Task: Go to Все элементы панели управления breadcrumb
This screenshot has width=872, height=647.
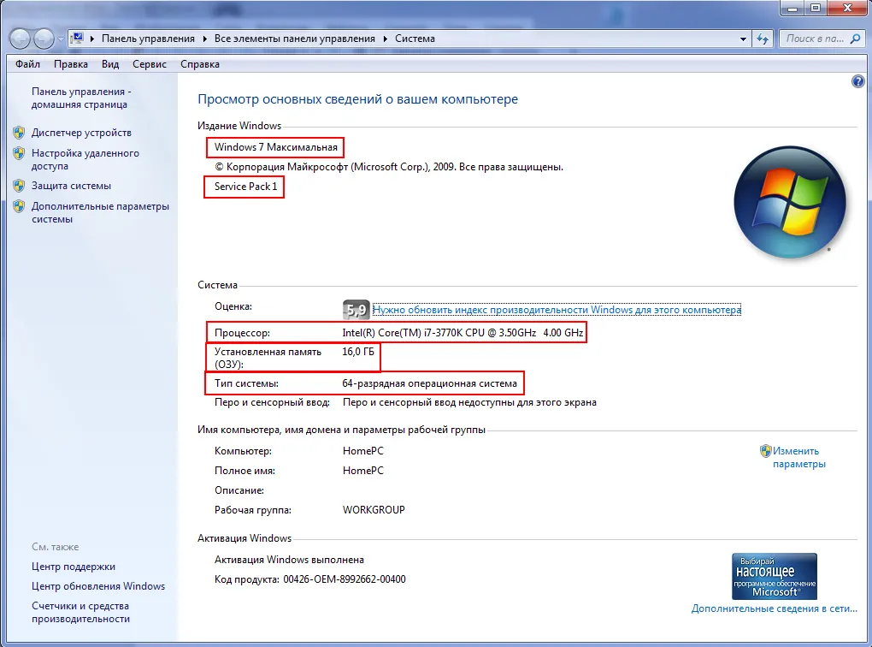Action: click(x=295, y=39)
